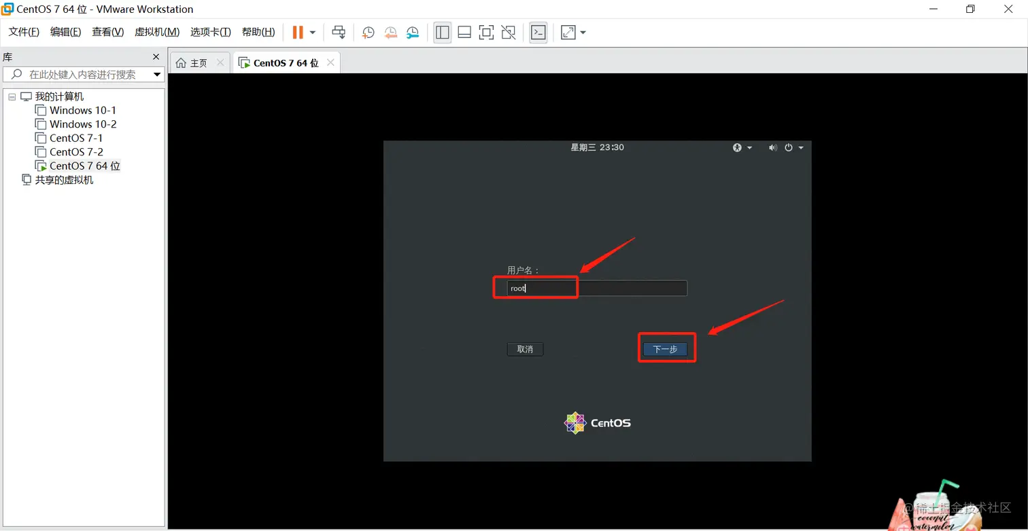Toggle the thumbnail bar view icon

tap(464, 32)
